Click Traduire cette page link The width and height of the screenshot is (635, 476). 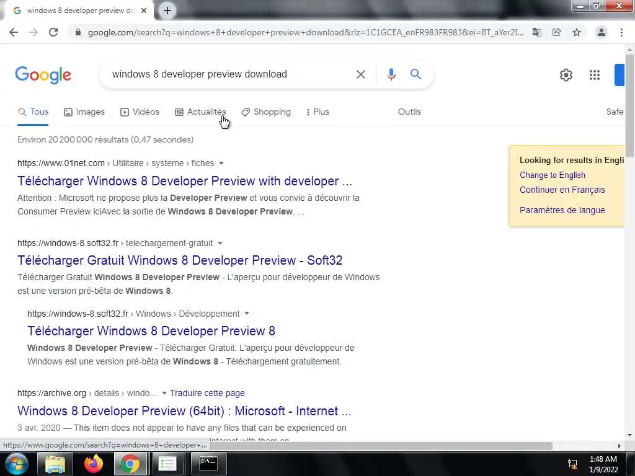[207, 393]
